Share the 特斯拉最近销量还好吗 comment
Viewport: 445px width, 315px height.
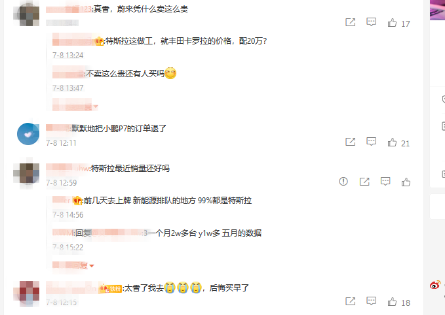[364, 182]
